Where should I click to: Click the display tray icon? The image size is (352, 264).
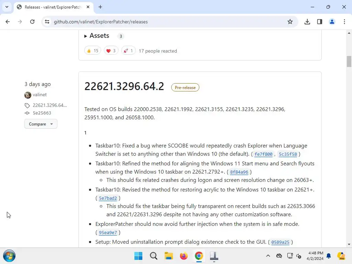point(290,256)
